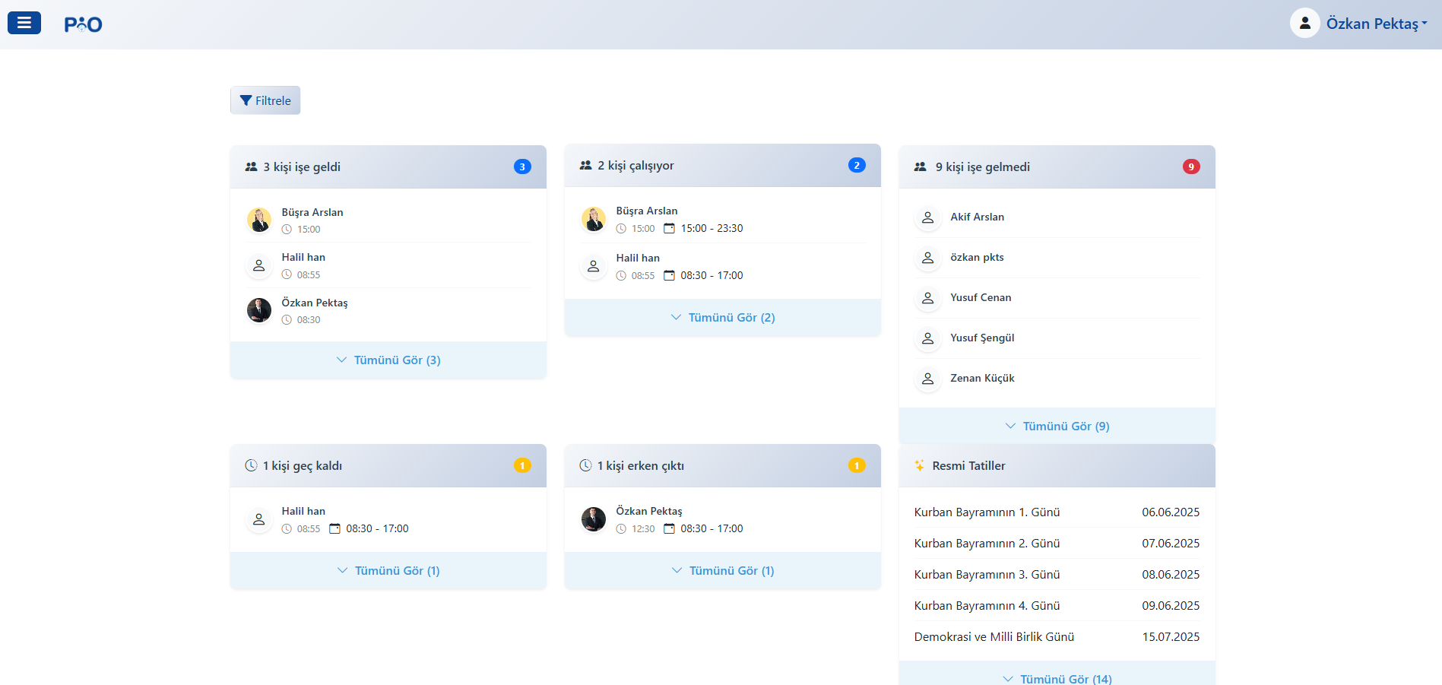Screen dimensions: 1442x685
Task: Expand Tümünü Gör (2) working list
Action: (x=723, y=317)
